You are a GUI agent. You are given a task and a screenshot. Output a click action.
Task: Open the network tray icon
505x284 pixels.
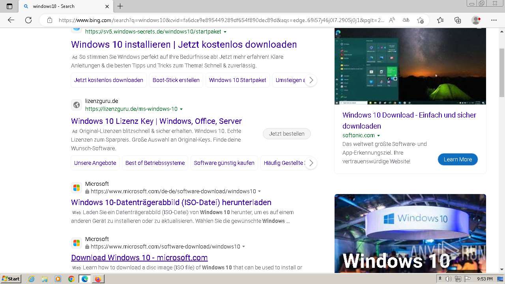pyautogui.click(x=458, y=279)
